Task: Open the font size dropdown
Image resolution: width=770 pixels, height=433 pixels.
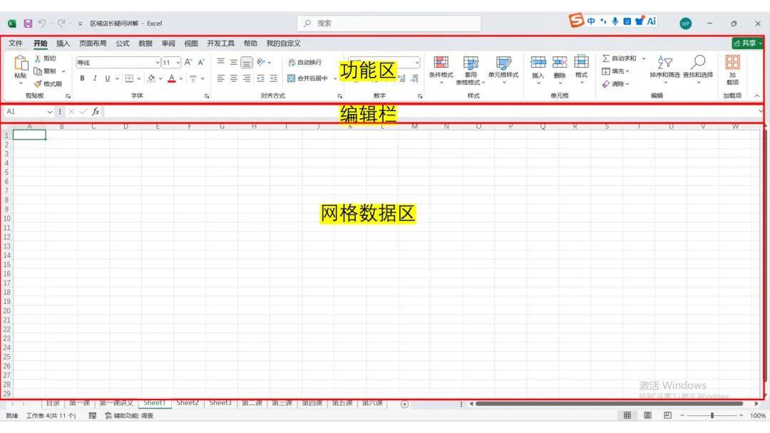Action: coord(178,62)
